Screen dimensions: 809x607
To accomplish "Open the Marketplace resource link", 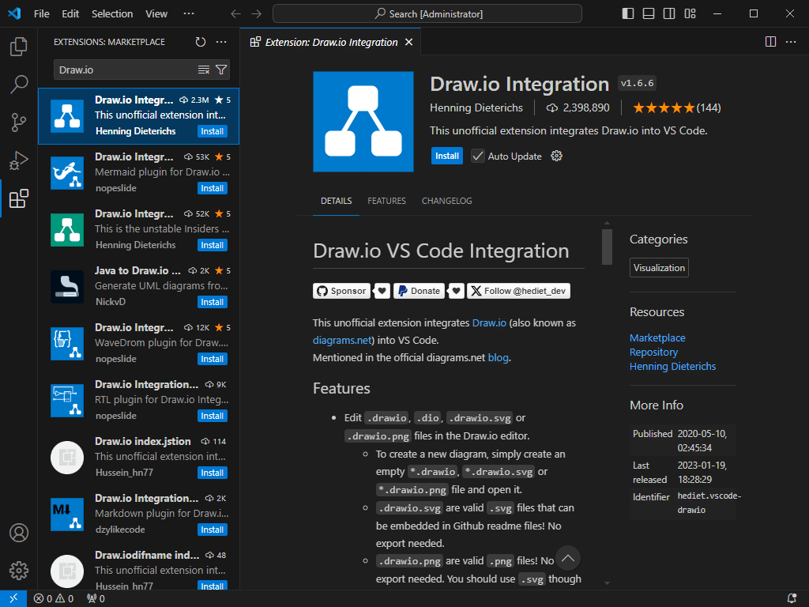I will (657, 337).
